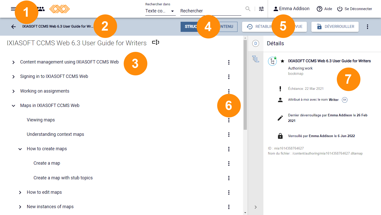Screen dimensions: 381x215
Task: Click the Se Déconnecter power icon
Action: pos(340,9)
